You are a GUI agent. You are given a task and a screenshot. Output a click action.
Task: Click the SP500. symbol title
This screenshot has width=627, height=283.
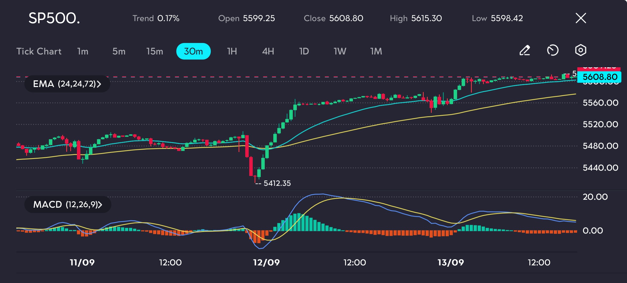pyautogui.click(x=54, y=18)
